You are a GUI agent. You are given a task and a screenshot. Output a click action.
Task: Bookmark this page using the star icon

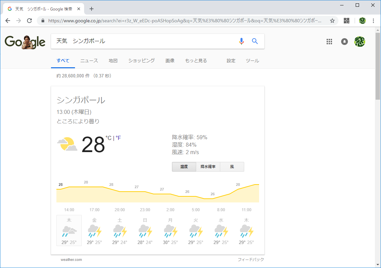[333, 20]
